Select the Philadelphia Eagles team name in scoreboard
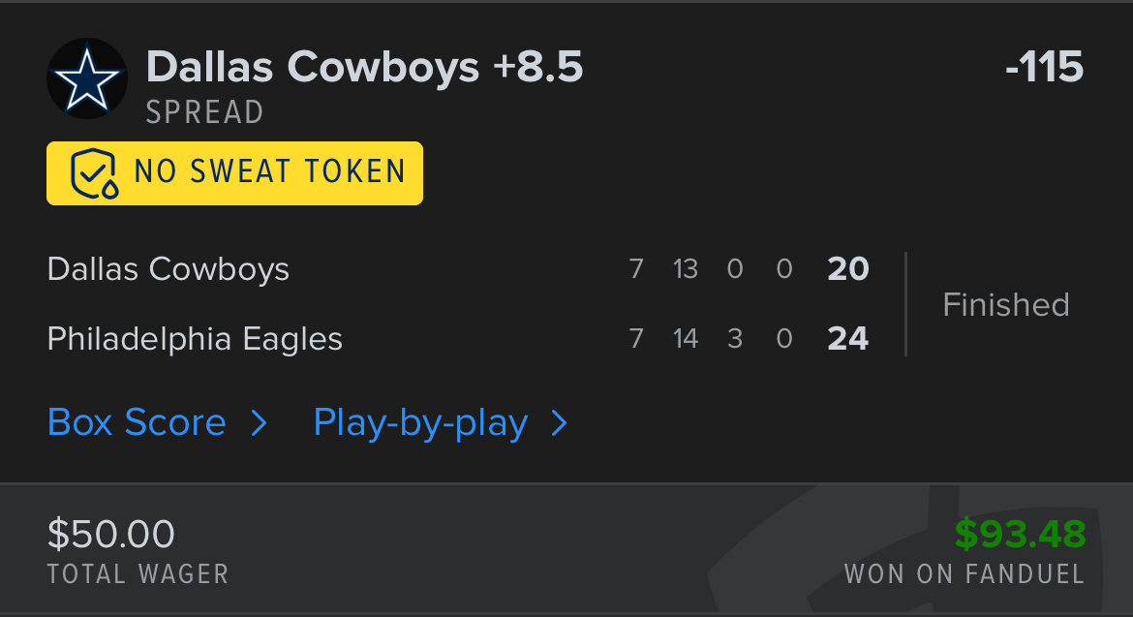1133x617 pixels. click(195, 339)
